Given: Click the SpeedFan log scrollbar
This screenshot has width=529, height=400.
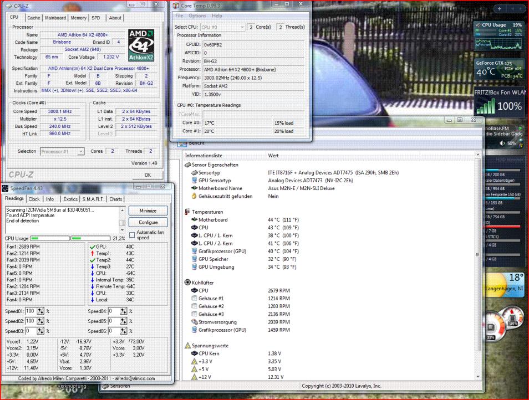Looking at the screenshot, I should (x=122, y=220).
